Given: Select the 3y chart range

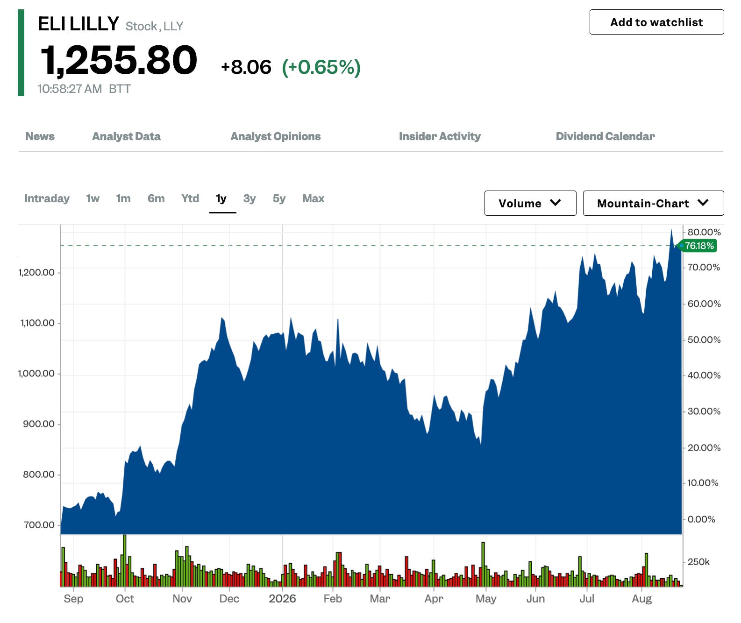Looking at the screenshot, I should coord(249,198).
